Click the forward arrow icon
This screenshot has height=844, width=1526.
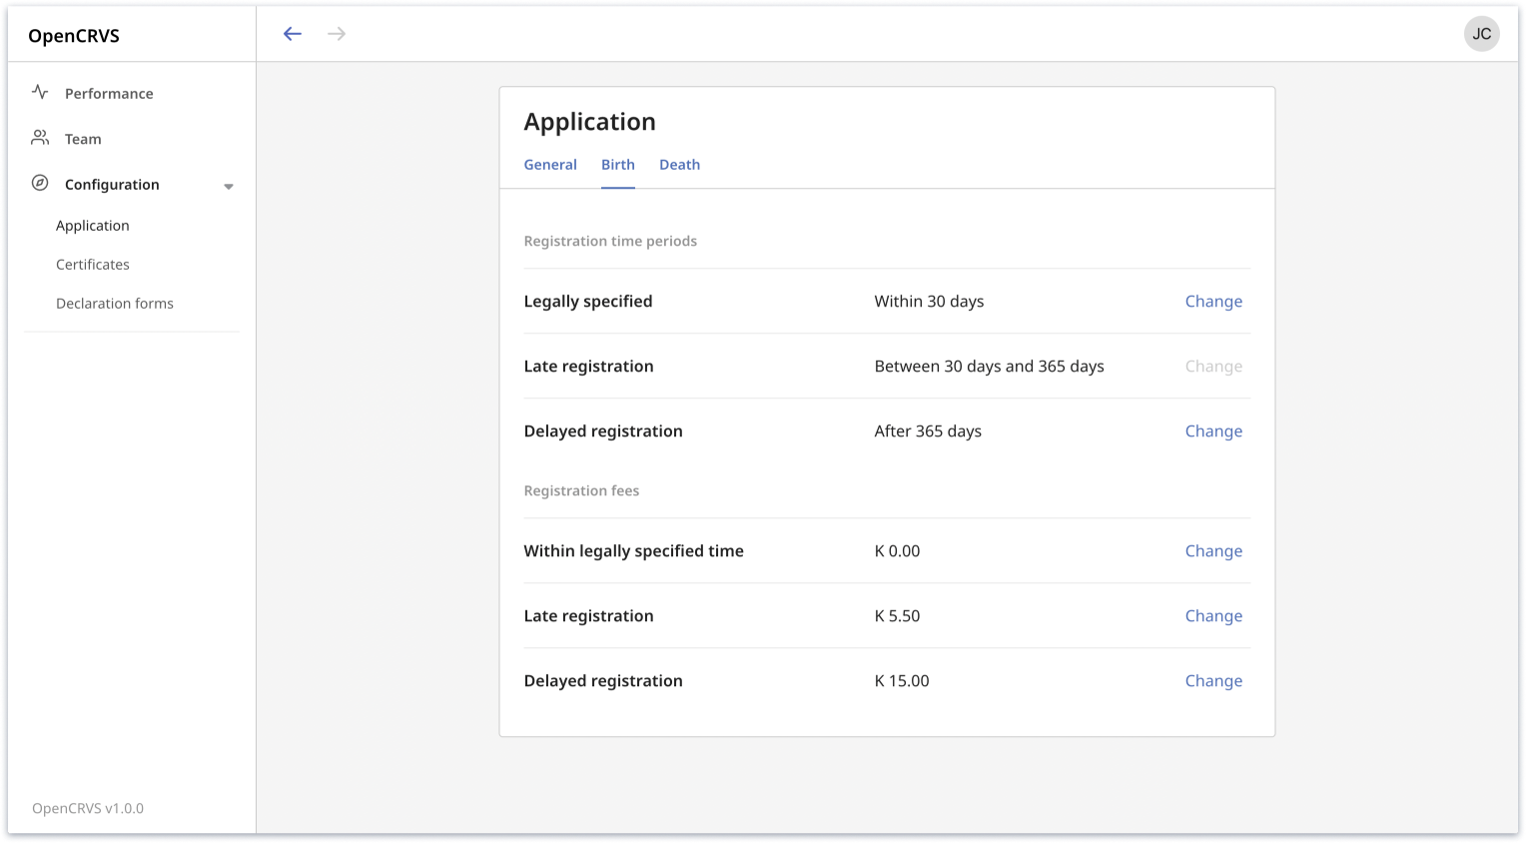pyautogui.click(x=337, y=34)
